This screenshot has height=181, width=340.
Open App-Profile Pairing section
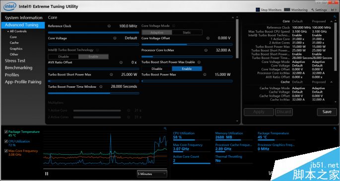point(23,82)
